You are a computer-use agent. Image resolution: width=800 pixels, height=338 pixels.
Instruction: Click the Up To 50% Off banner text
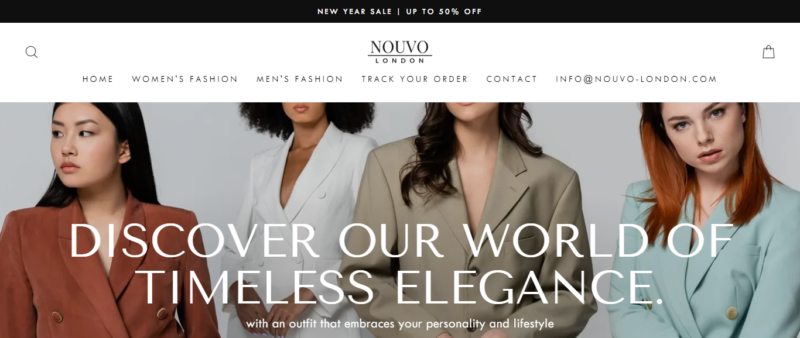click(444, 12)
